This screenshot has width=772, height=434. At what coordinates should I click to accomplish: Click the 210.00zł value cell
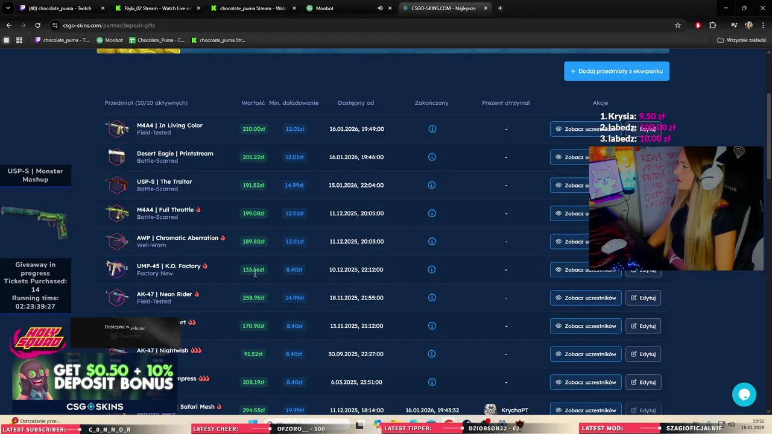click(253, 129)
